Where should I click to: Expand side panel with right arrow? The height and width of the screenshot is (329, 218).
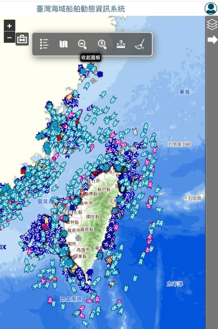click(x=212, y=40)
